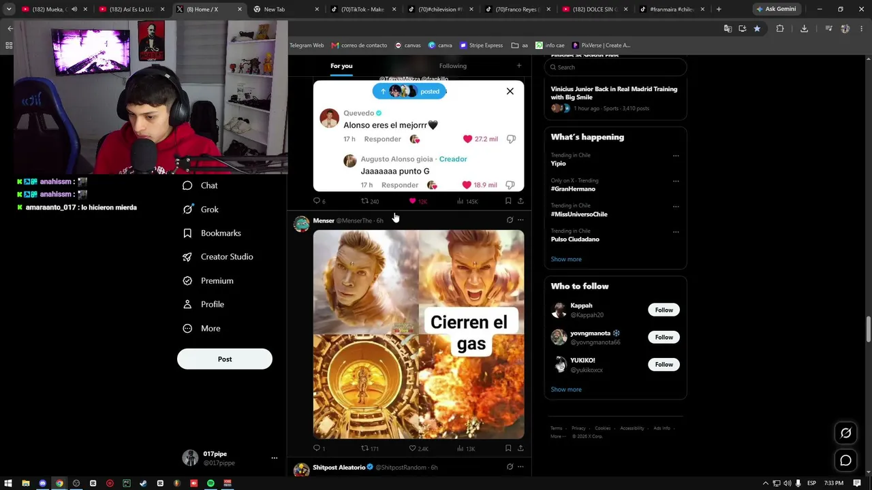Image resolution: width=872 pixels, height=490 pixels.
Task: Open more options for Pulso Ciudadano trend
Action: coord(676,231)
